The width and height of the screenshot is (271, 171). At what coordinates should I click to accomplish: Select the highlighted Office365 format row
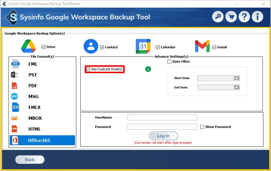pyautogui.click(x=42, y=140)
